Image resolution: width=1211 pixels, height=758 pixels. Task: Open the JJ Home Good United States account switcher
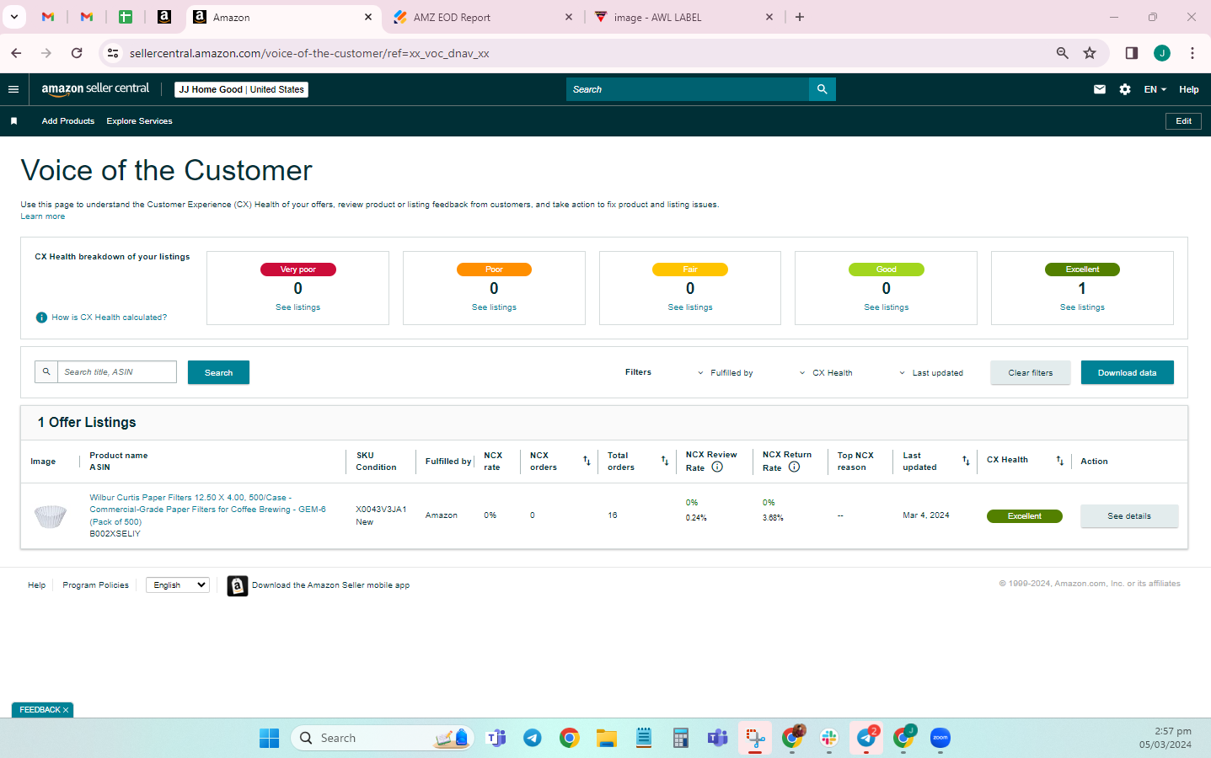[x=242, y=89]
